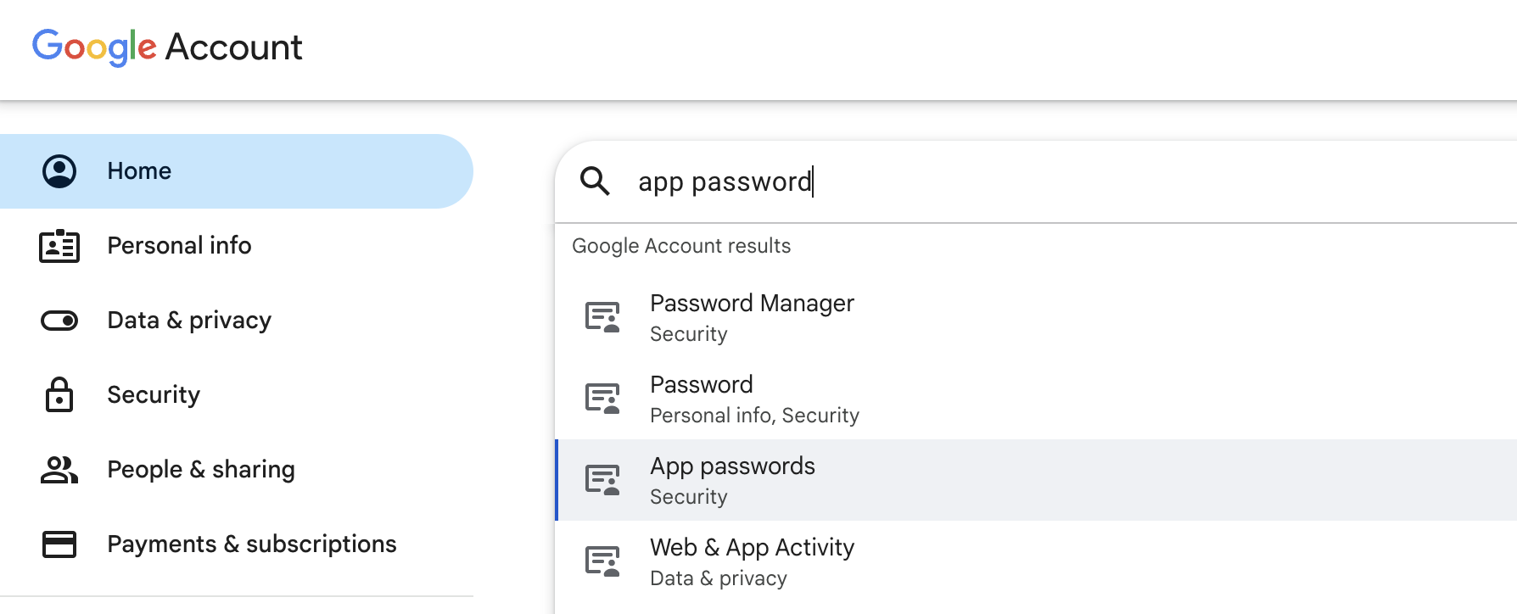
Task: Select the Password search result
Action: click(702, 399)
